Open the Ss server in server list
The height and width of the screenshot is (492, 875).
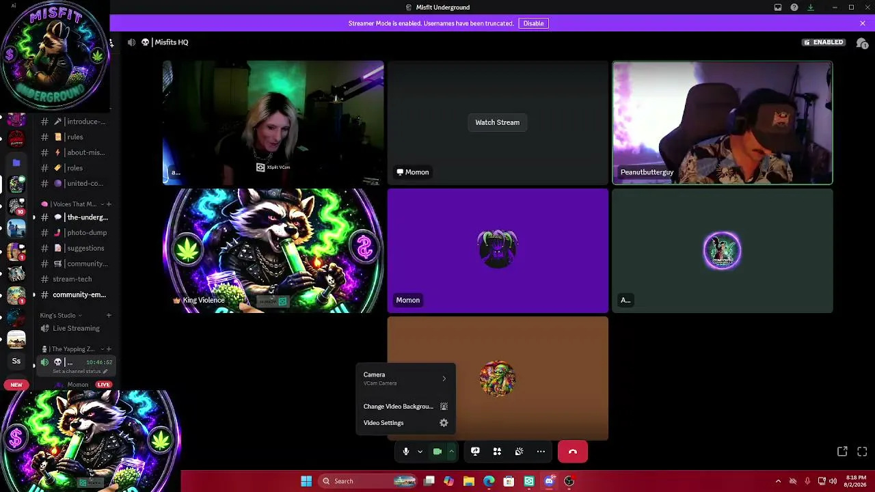pyautogui.click(x=16, y=361)
